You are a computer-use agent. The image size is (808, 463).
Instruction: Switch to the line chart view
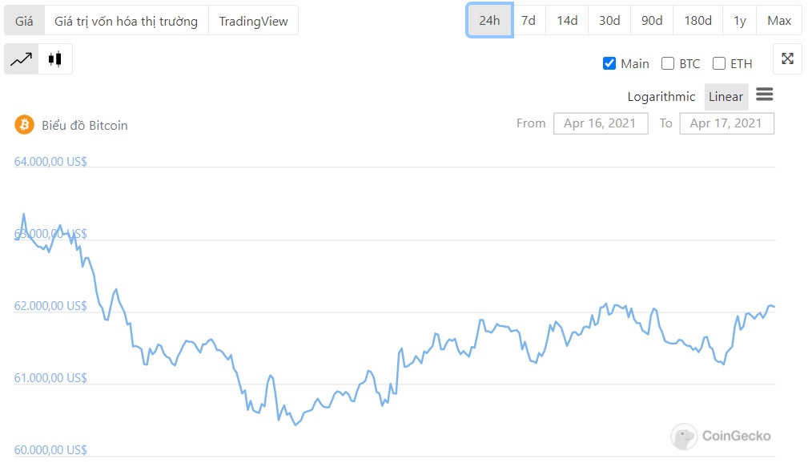point(20,58)
